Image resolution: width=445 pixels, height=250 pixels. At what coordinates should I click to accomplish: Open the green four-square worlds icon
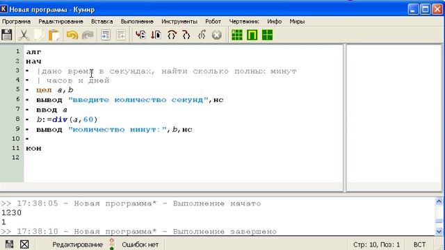click(267, 35)
